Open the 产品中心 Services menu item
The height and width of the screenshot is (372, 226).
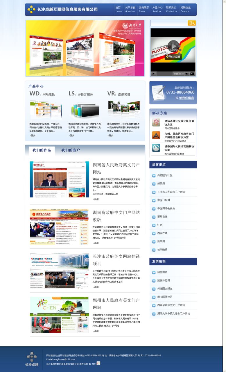click(x=157, y=9)
